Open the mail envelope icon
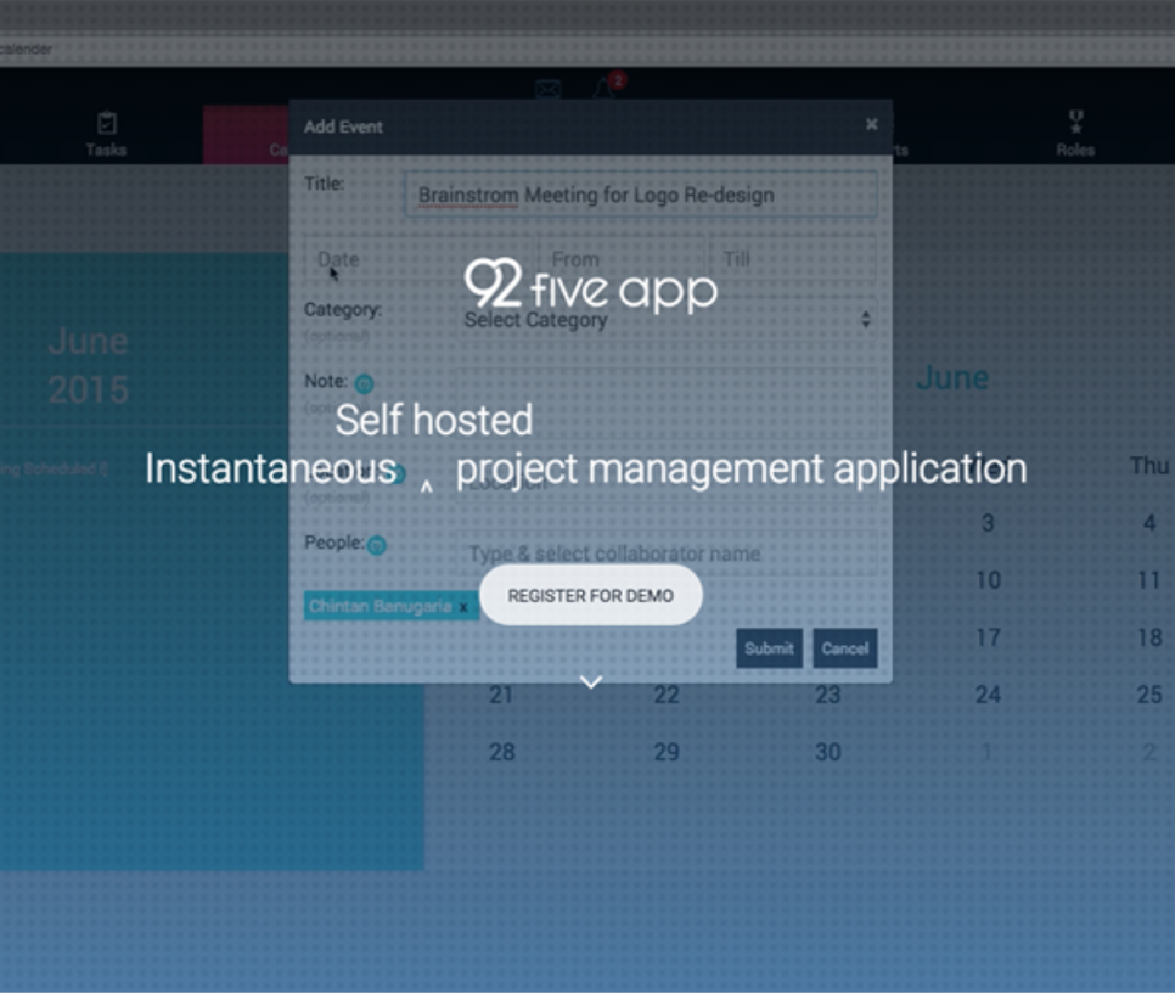1175x993 pixels. coord(548,89)
